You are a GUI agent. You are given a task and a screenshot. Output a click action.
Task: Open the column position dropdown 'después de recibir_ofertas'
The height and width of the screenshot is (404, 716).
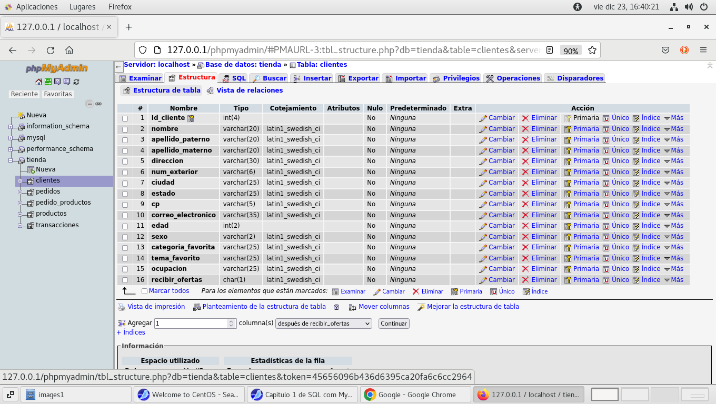pos(323,324)
